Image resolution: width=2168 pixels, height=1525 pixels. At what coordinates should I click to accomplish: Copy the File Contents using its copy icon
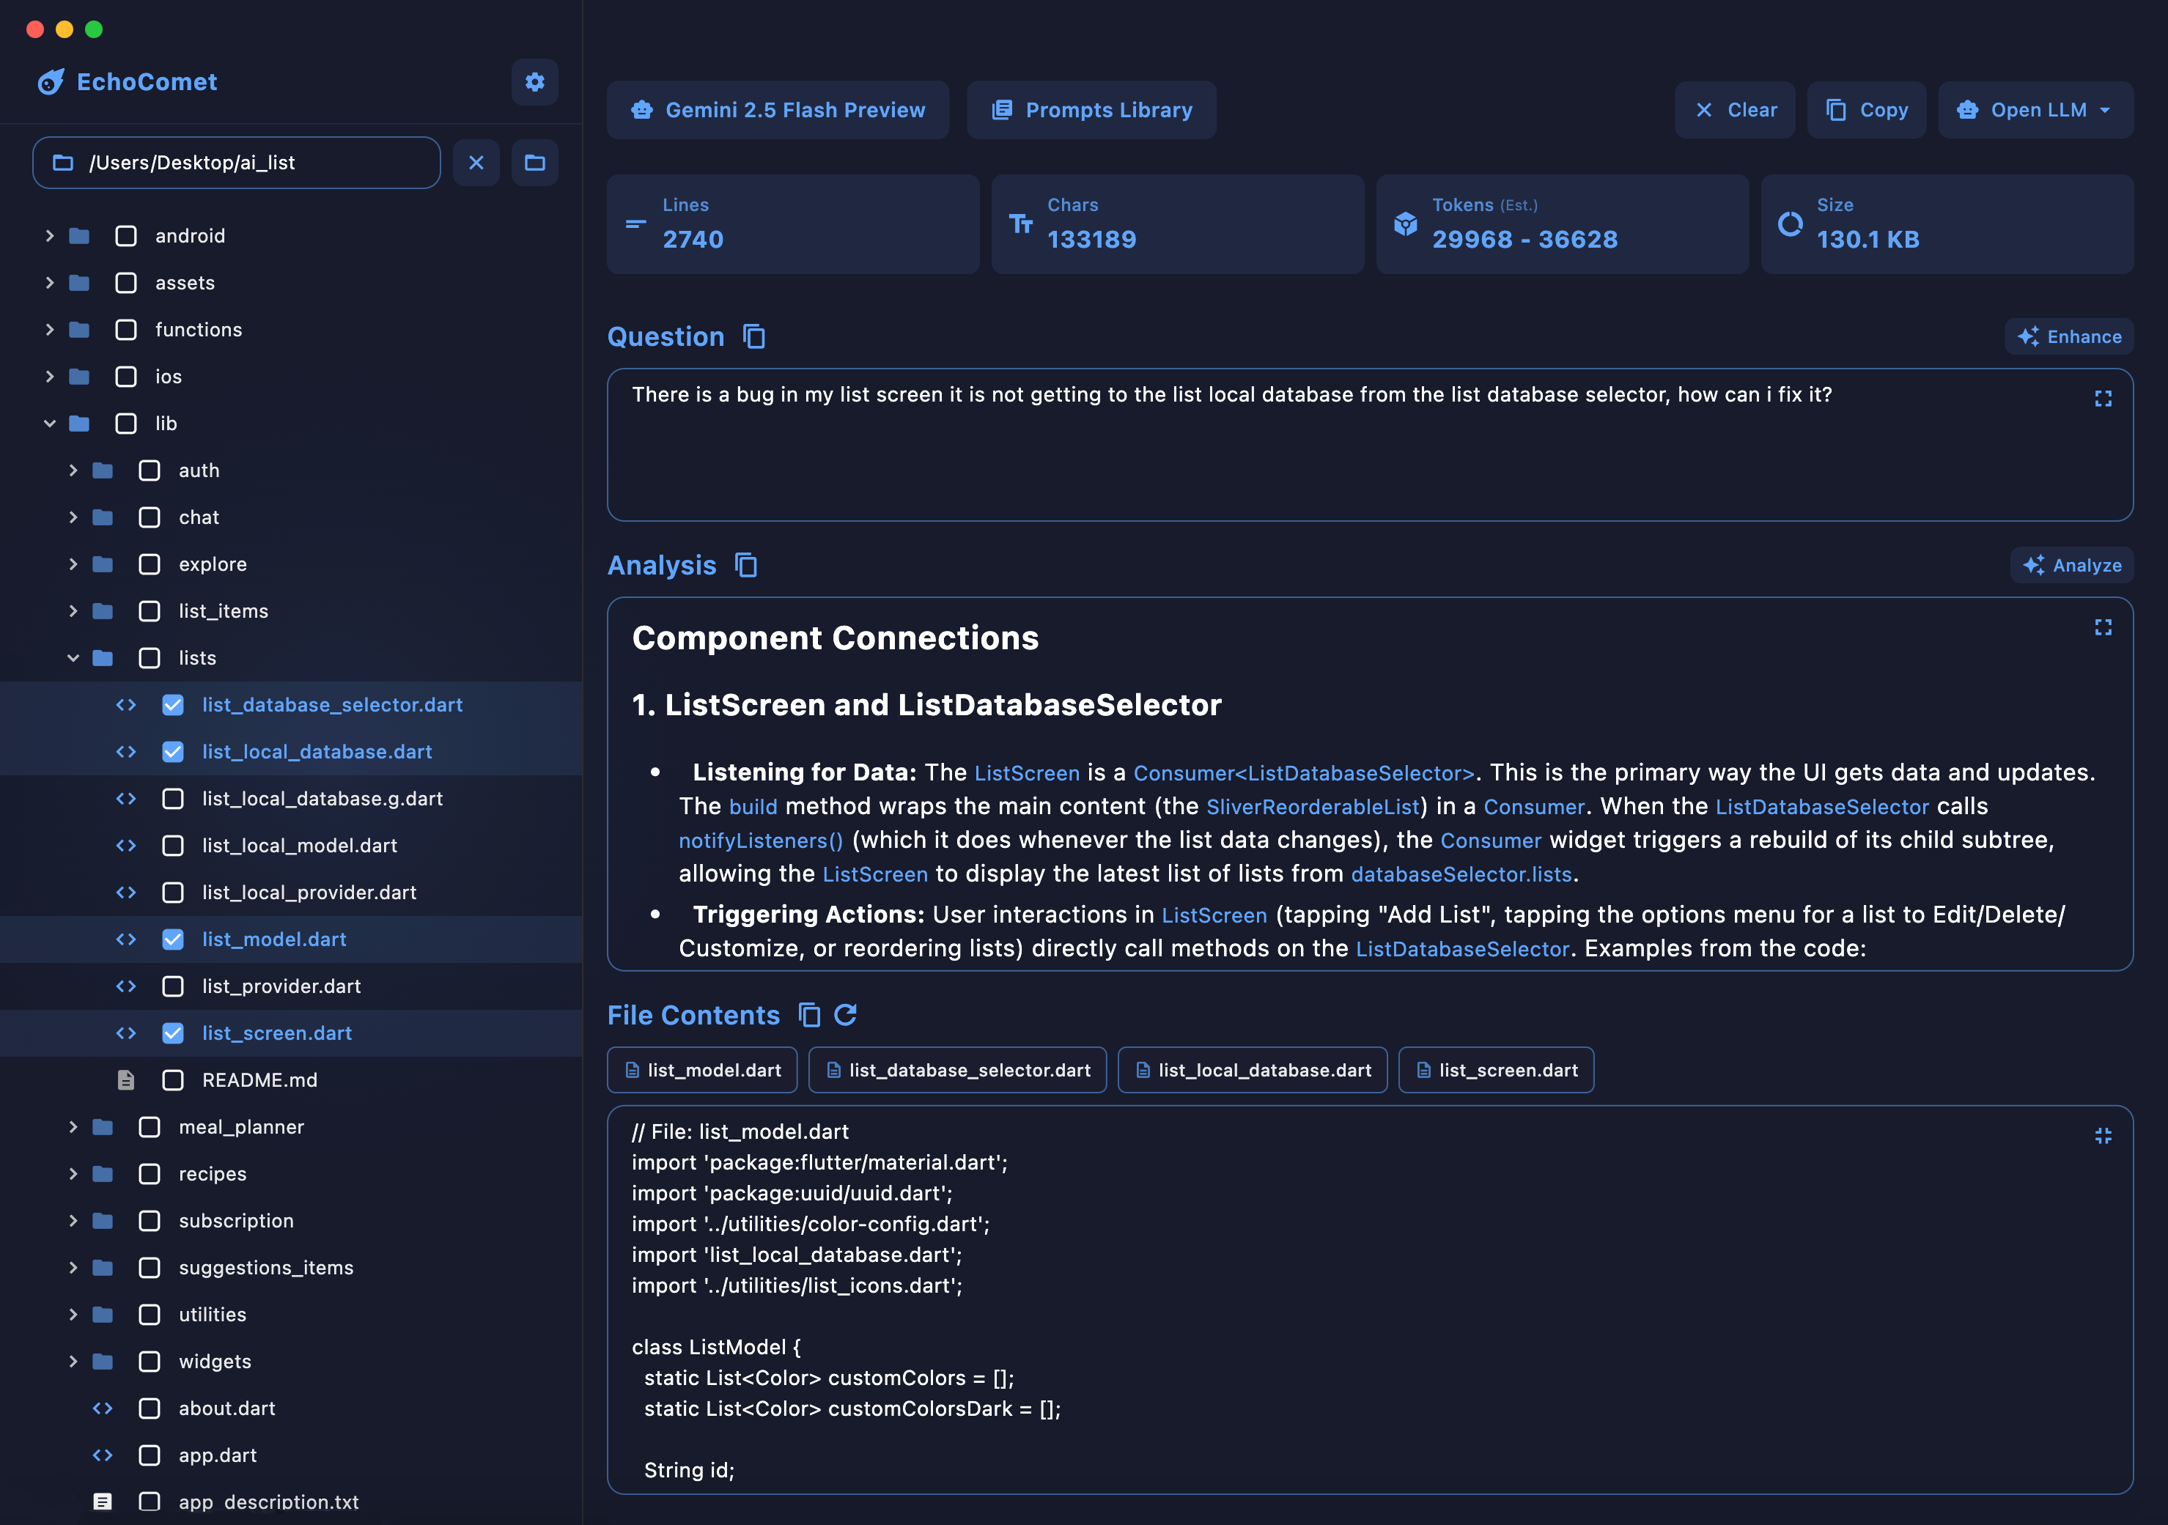(x=809, y=1015)
